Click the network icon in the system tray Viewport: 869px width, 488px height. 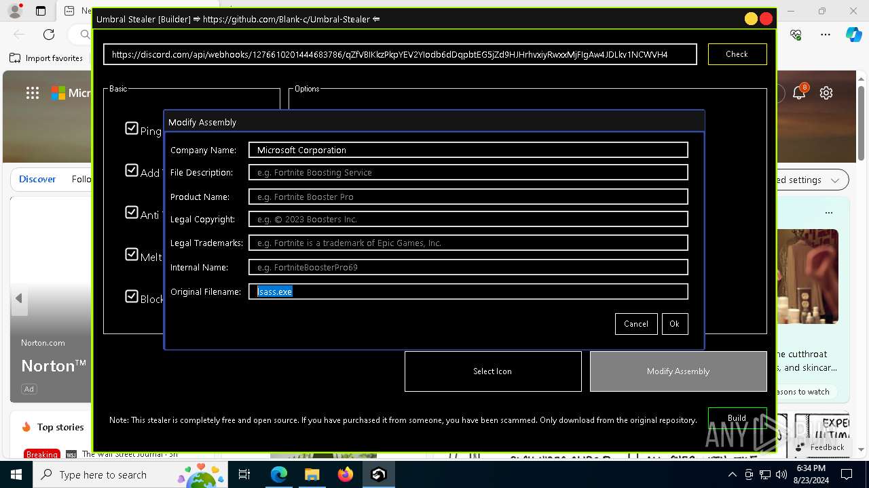765,474
